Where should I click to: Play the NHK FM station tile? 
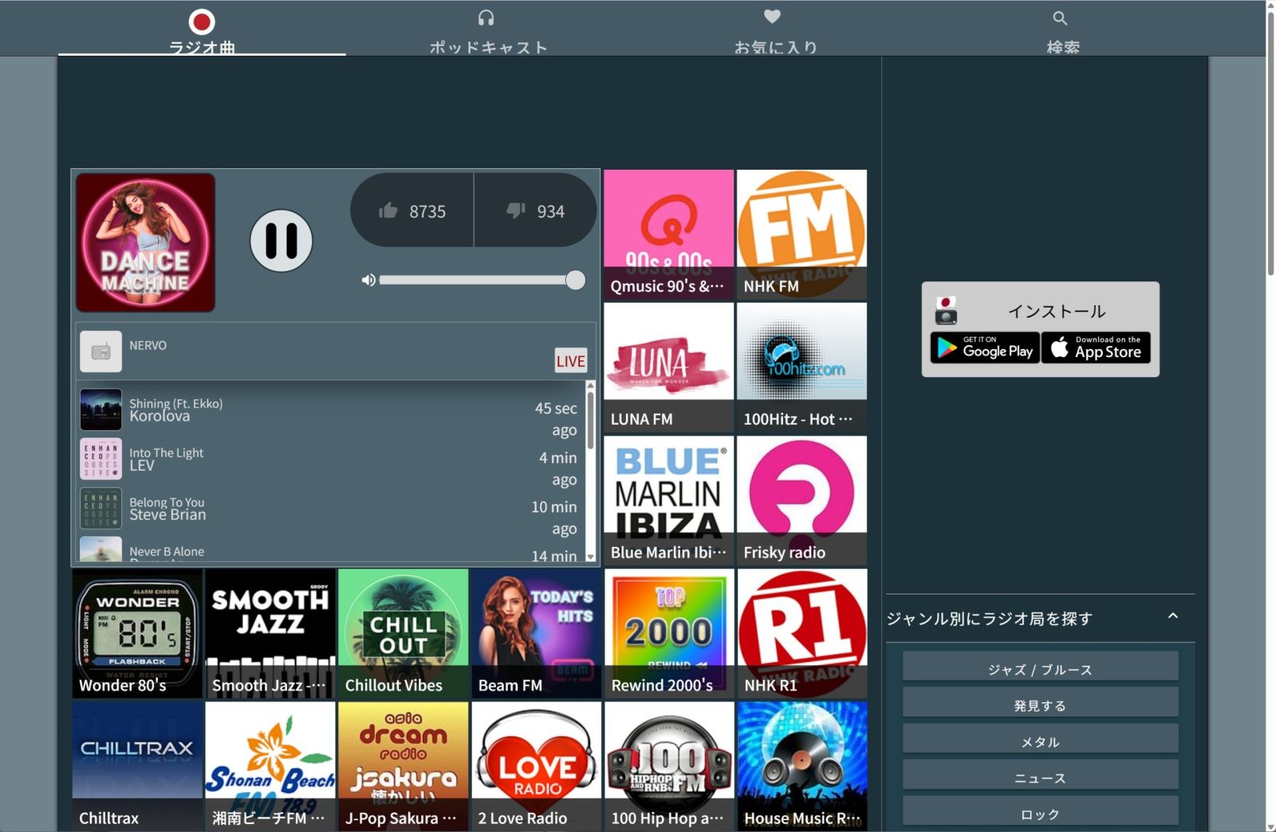click(x=801, y=234)
